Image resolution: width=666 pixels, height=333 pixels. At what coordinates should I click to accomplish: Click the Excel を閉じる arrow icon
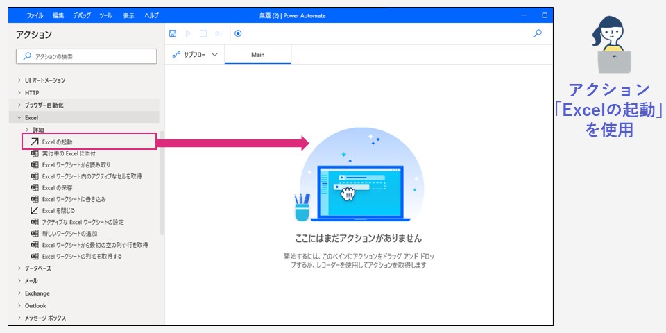[35, 210]
